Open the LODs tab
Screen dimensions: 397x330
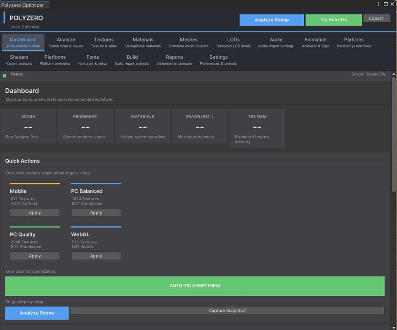tap(234, 42)
